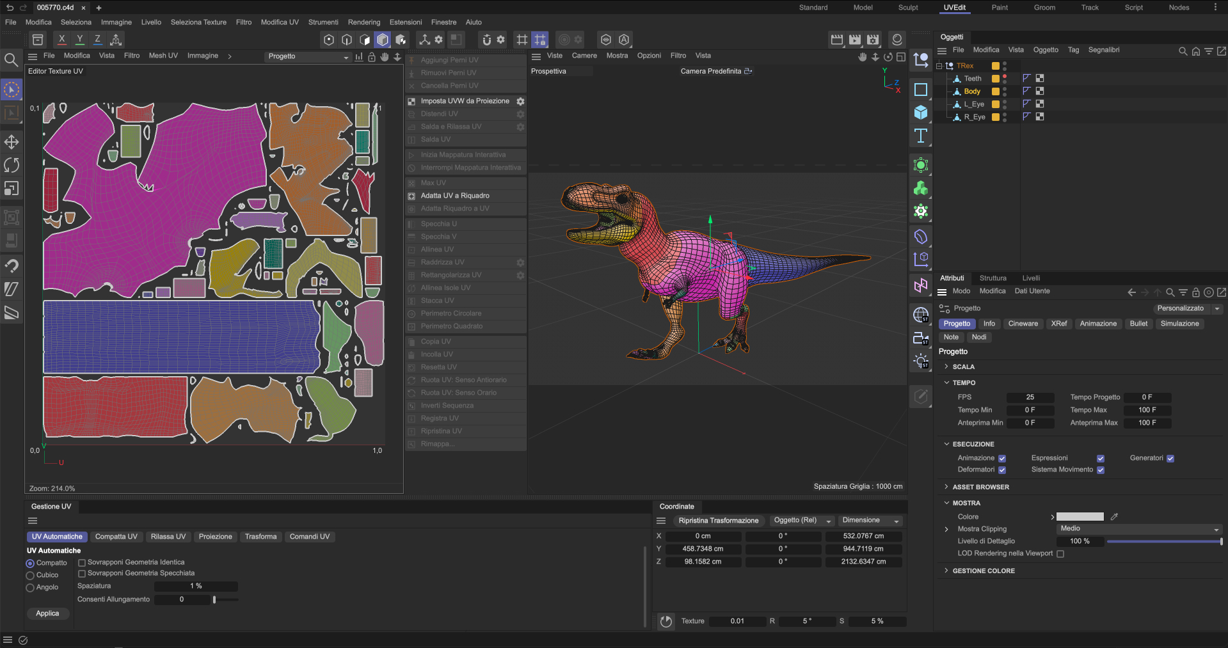Image resolution: width=1228 pixels, height=648 pixels.
Task: Click the status bar checkmark icon
Action: 23,640
